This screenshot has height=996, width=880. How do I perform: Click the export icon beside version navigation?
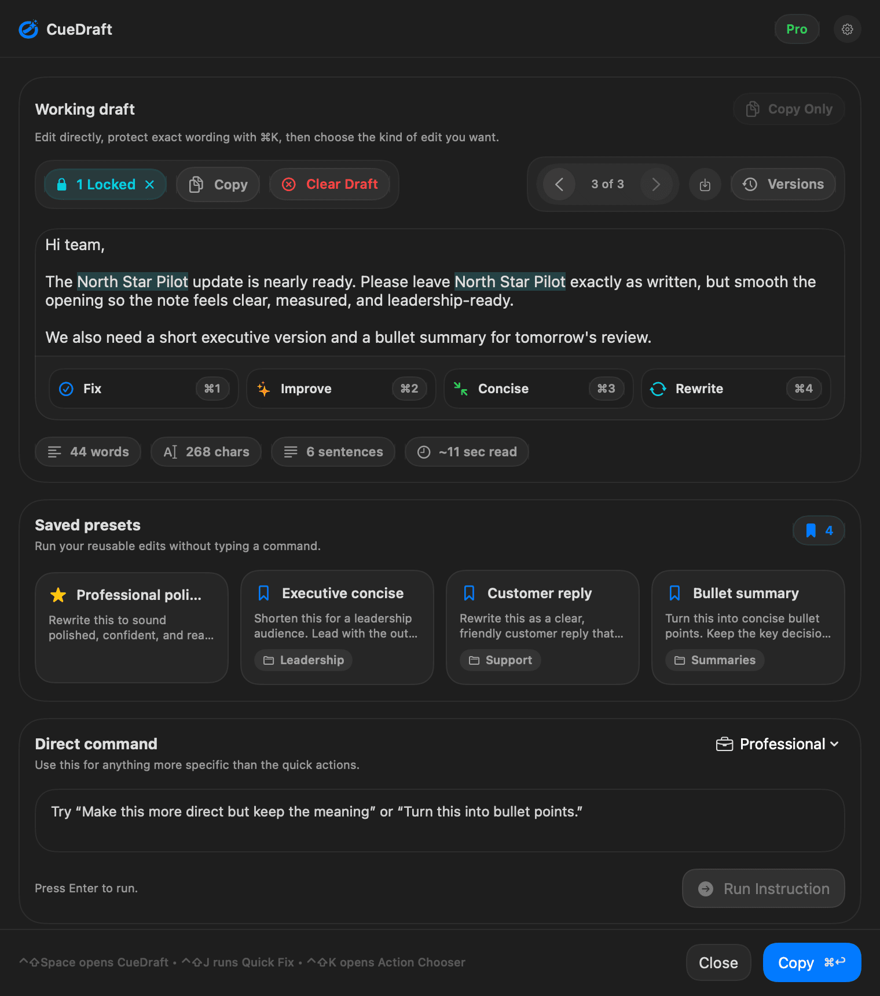pyautogui.click(x=705, y=184)
